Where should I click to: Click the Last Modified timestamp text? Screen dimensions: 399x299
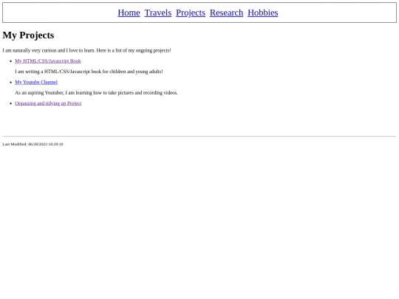point(33,144)
